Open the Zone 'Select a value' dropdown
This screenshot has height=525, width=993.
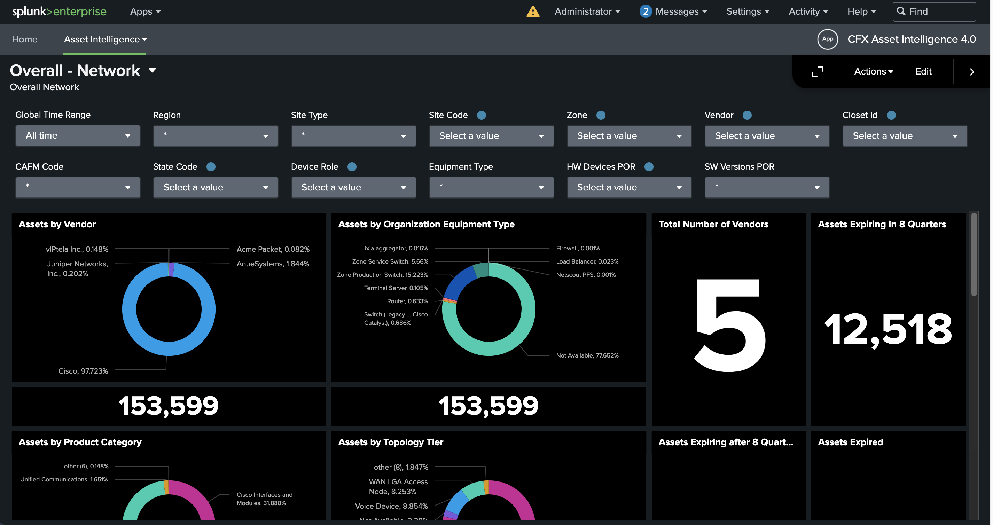pyautogui.click(x=629, y=136)
